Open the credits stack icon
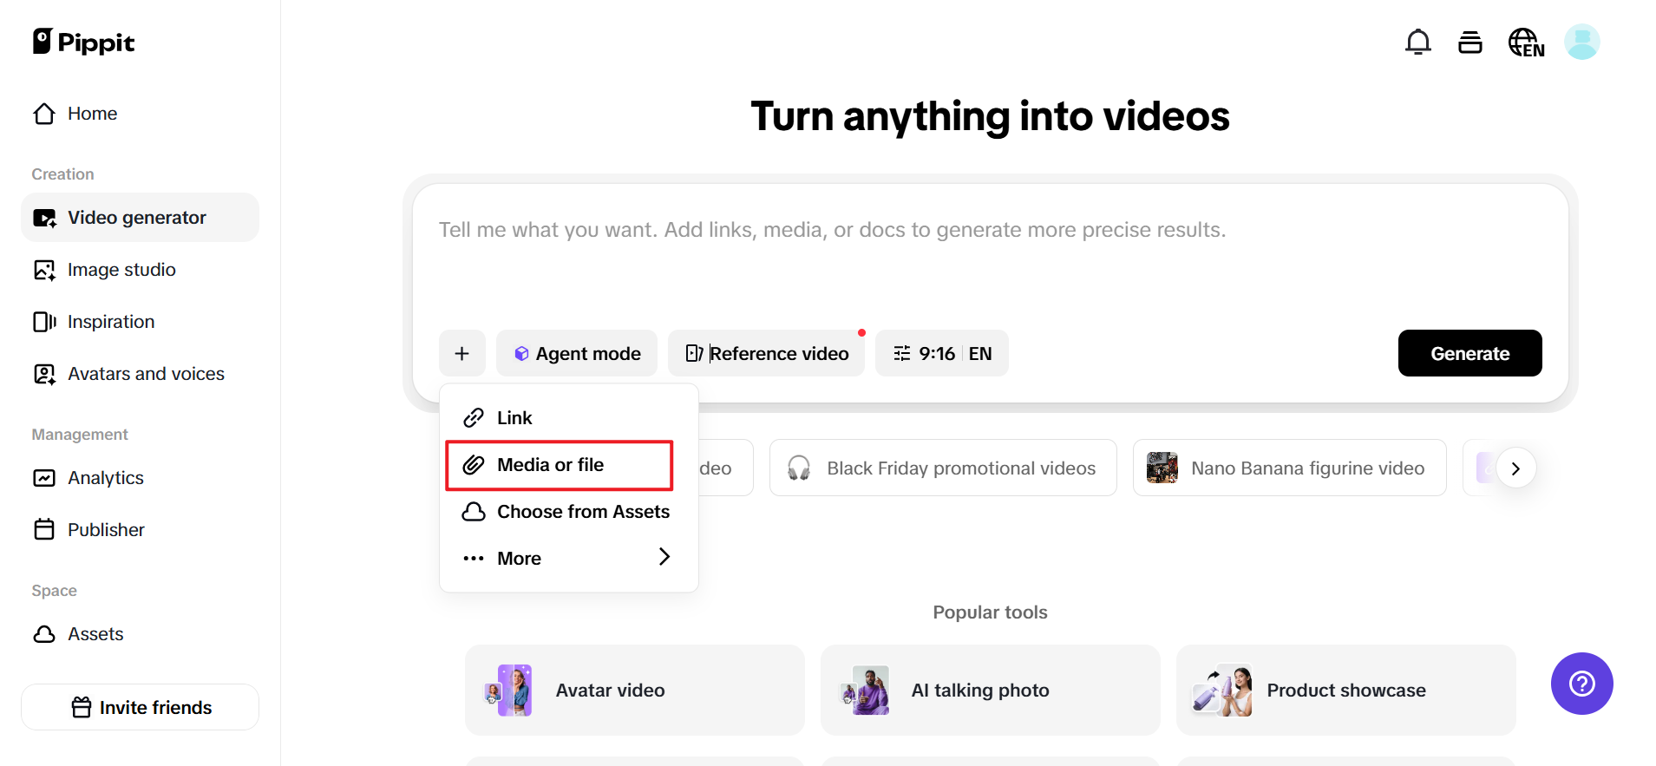 1469,42
